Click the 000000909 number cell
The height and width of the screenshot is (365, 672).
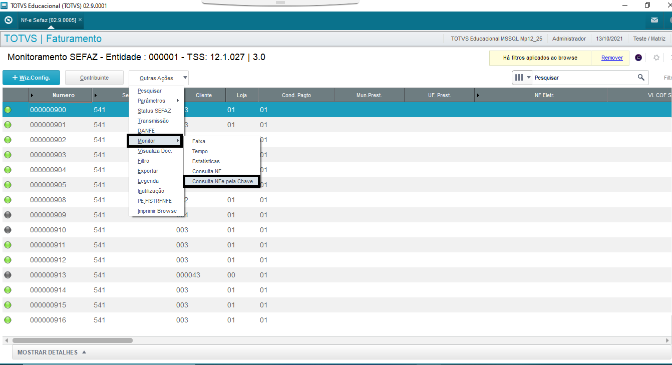(48, 215)
